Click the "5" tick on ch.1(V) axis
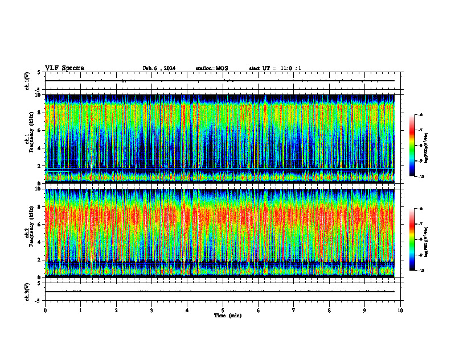Viewport: 451px width, 348px height. [x=39, y=72]
